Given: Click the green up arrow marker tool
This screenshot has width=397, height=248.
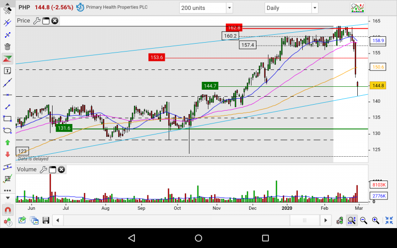Looking at the screenshot, I should pos(7,142).
